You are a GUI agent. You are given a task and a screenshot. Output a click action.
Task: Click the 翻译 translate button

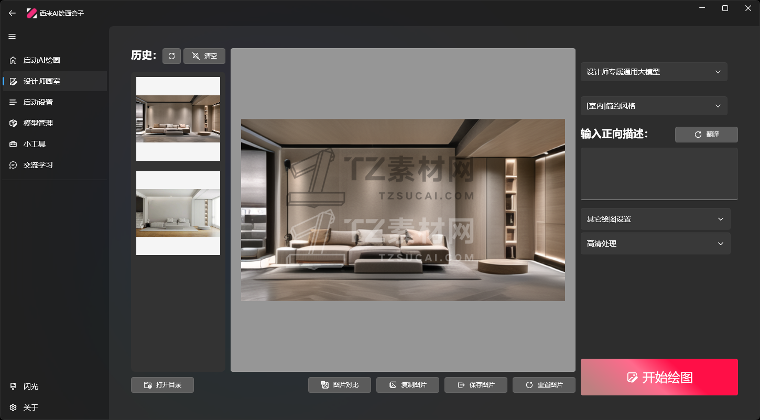[x=707, y=135]
